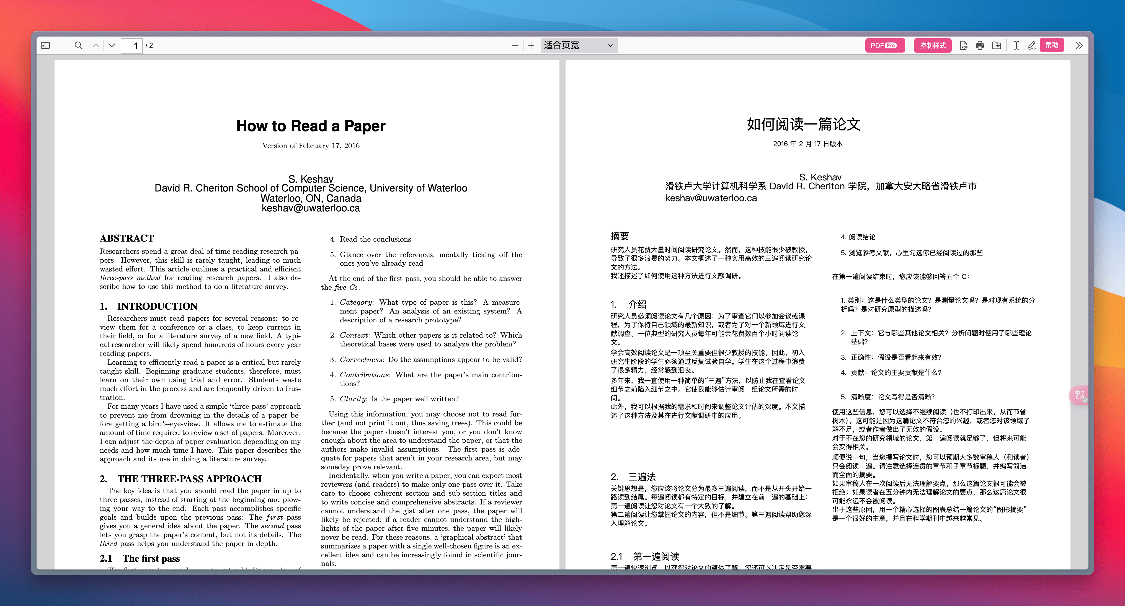Download the document via save icon
1125x606 pixels.
[997, 45]
